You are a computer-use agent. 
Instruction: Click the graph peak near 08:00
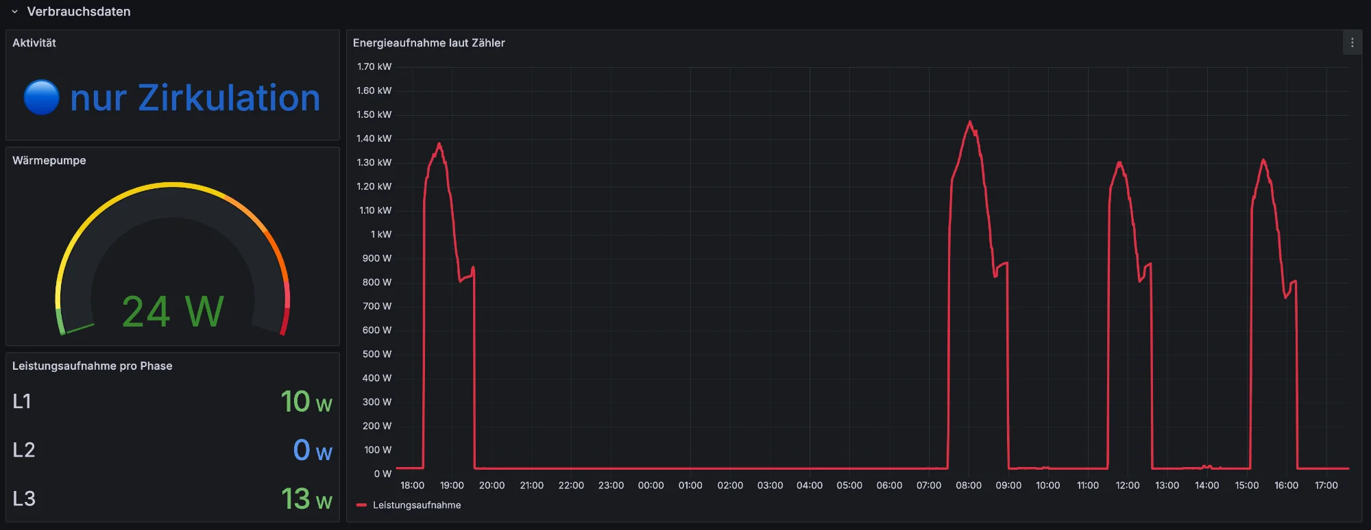click(x=969, y=123)
